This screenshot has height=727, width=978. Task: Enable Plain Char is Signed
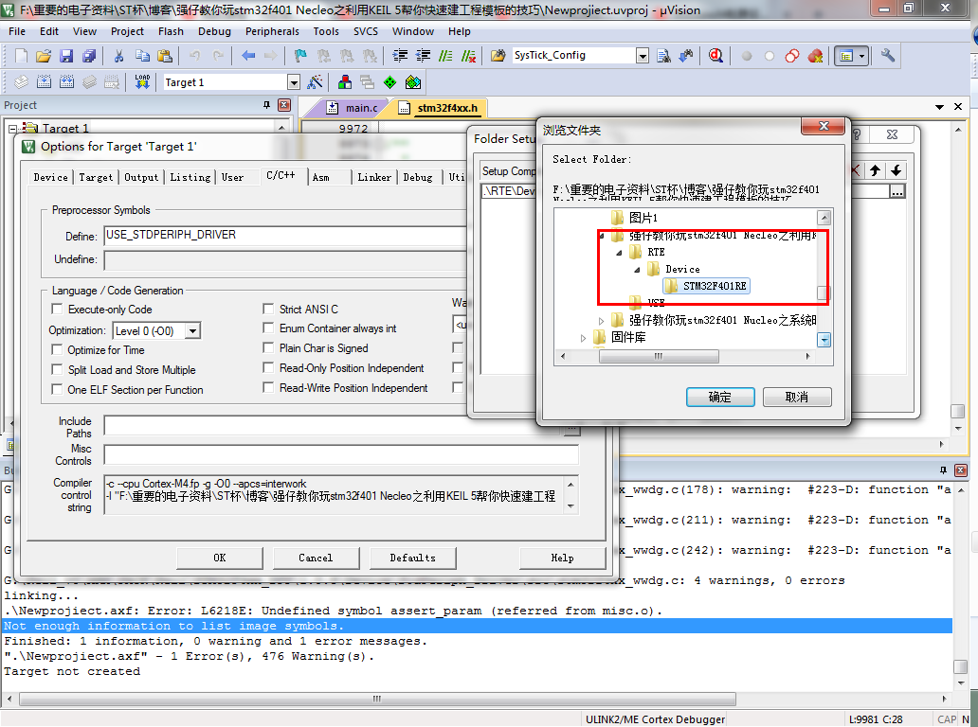pyautogui.click(x=268, y=347)
